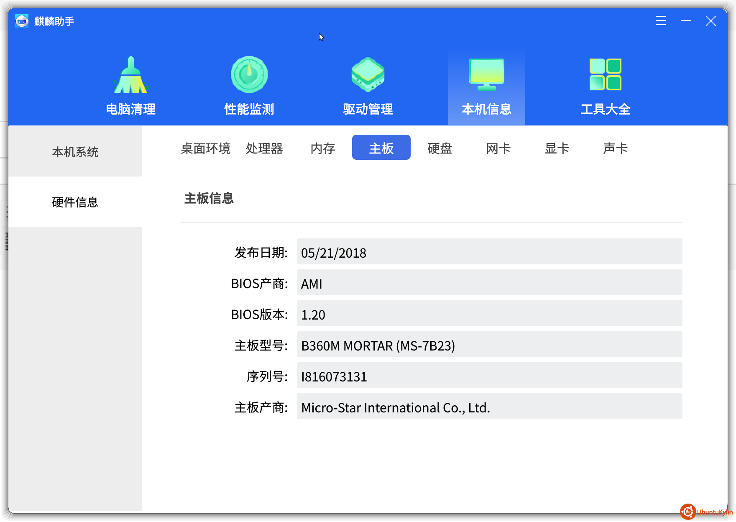The width and height of the screenshot is (736, 522).
Task: Click the 主板信息 heading
Action: [x=209, y=198]
